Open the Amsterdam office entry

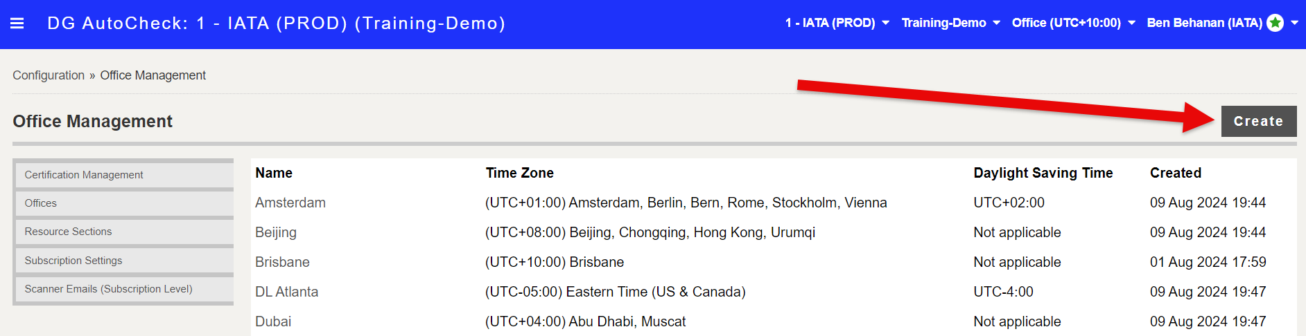coord(290,203)
